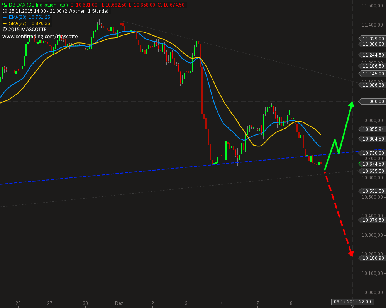Click the Dez label on the time axis

[x=119, y=303]
